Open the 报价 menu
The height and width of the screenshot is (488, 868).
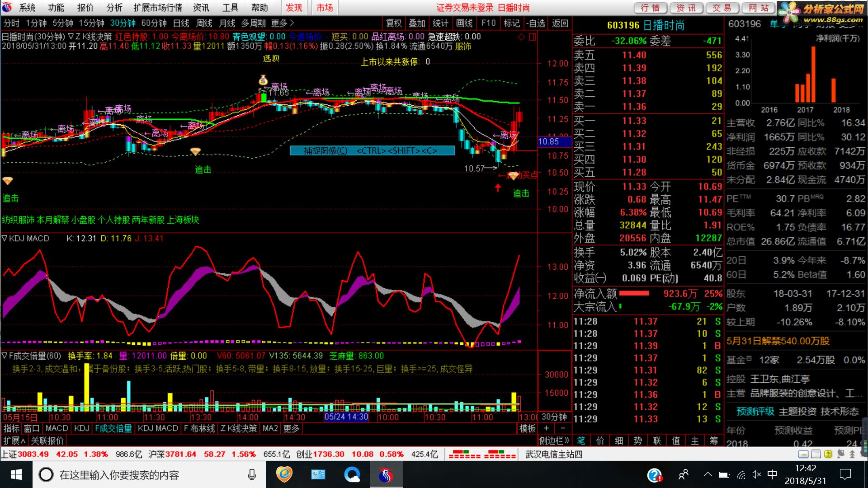(85, 8)
